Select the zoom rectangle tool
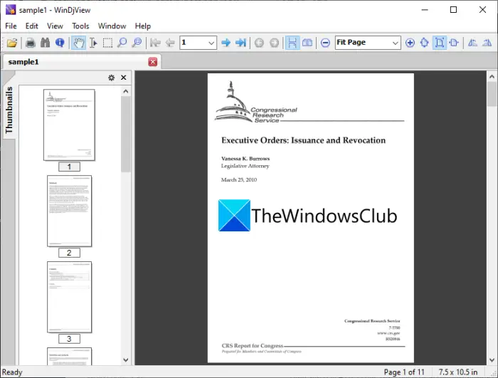 (137, 43)
